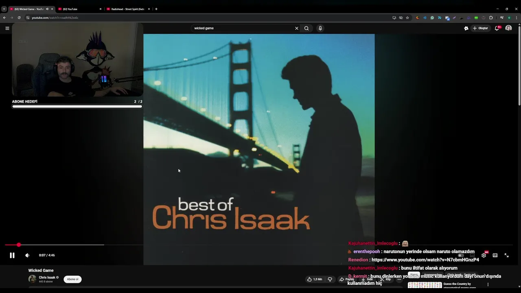
Task: Mute the video player volume
Action: coord(27,255)
